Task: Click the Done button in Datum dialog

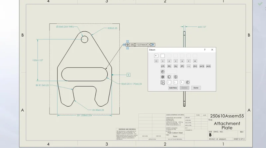Action: [x=196, y=88]
